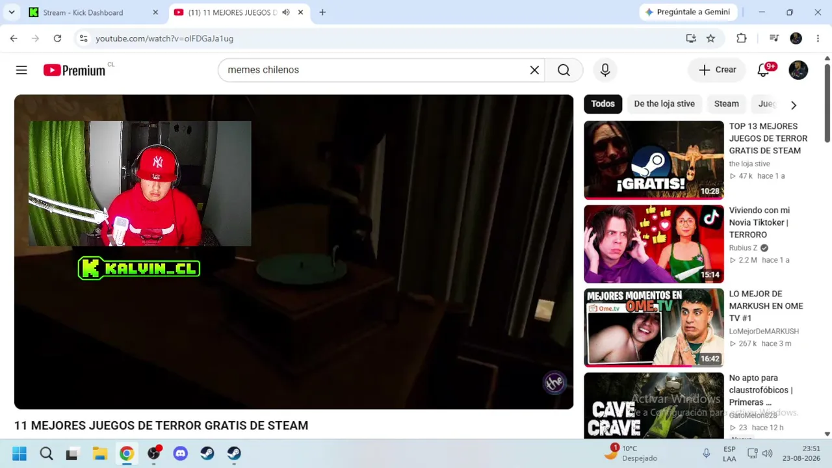The width and height of the screenshot is (832, 468).
Task: Open Chrome profile avatar
Action: pos(796,38)
